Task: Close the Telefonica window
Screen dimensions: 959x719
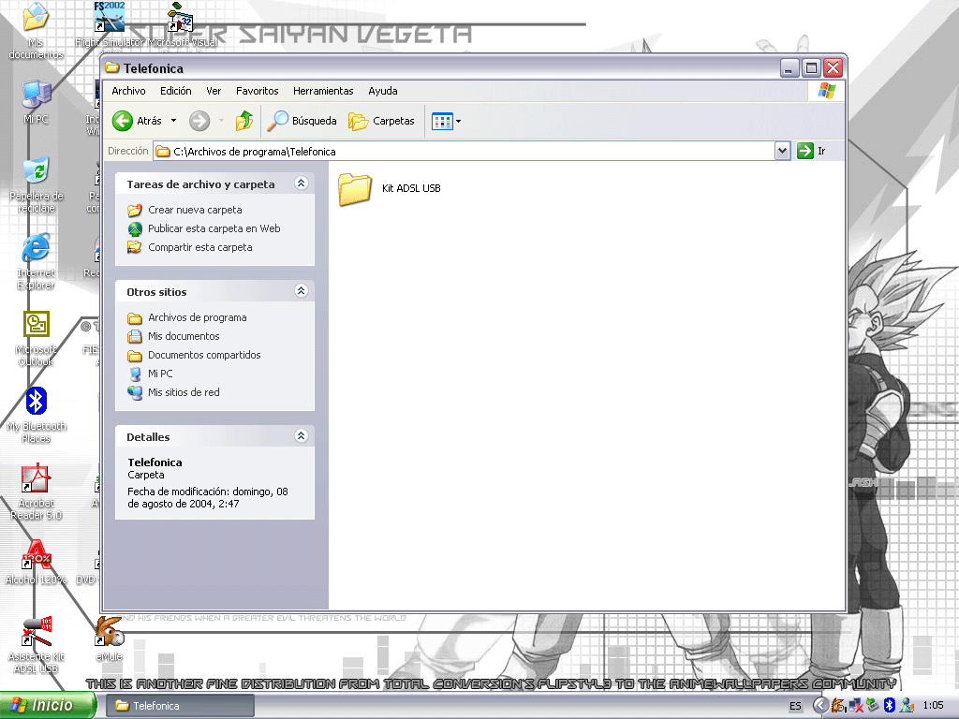Action: pos(833,67)
